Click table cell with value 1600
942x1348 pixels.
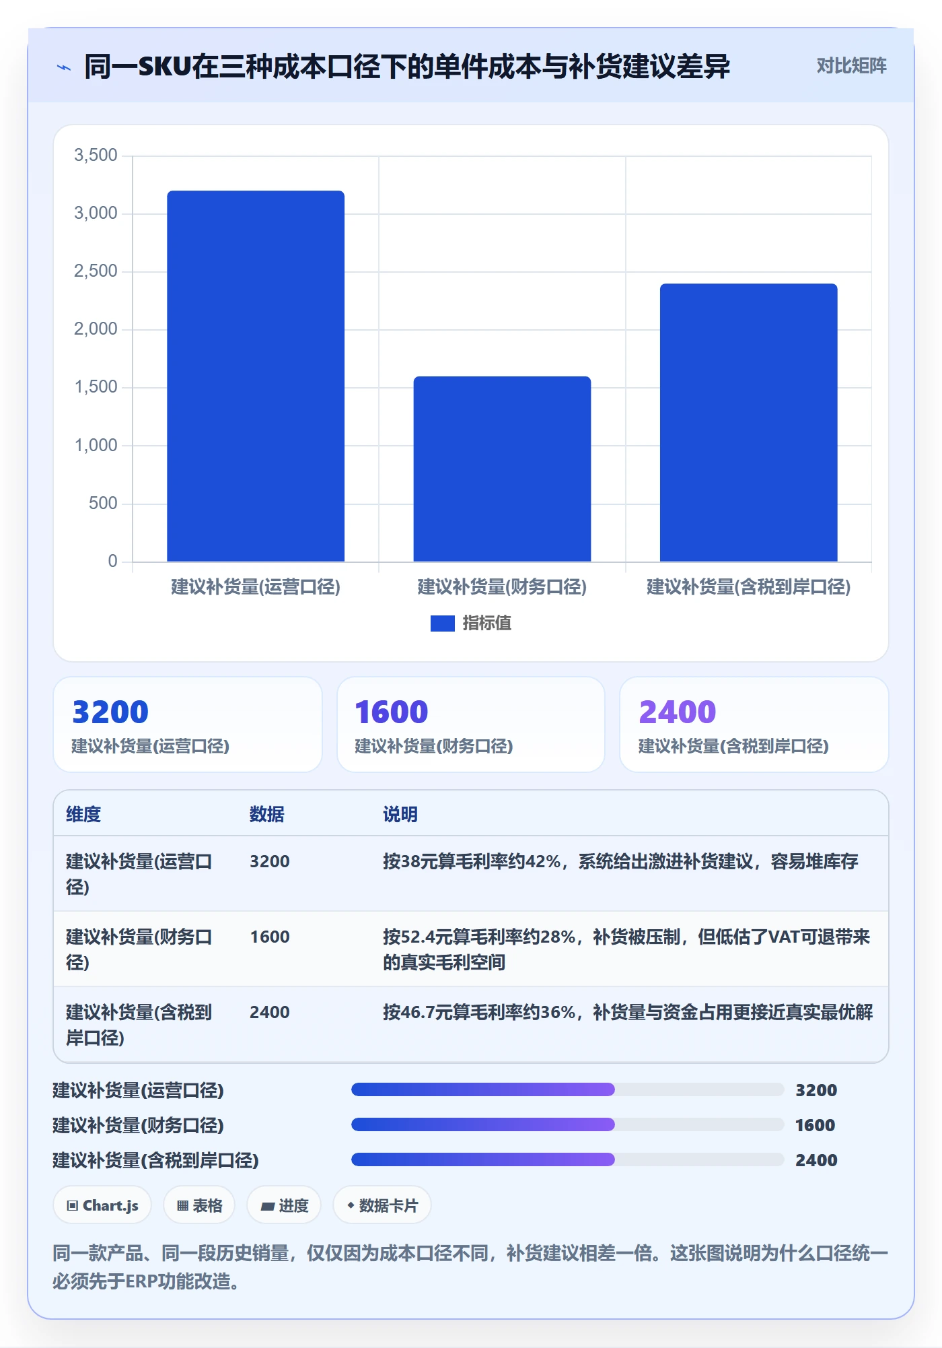click(x=270, y=937)
